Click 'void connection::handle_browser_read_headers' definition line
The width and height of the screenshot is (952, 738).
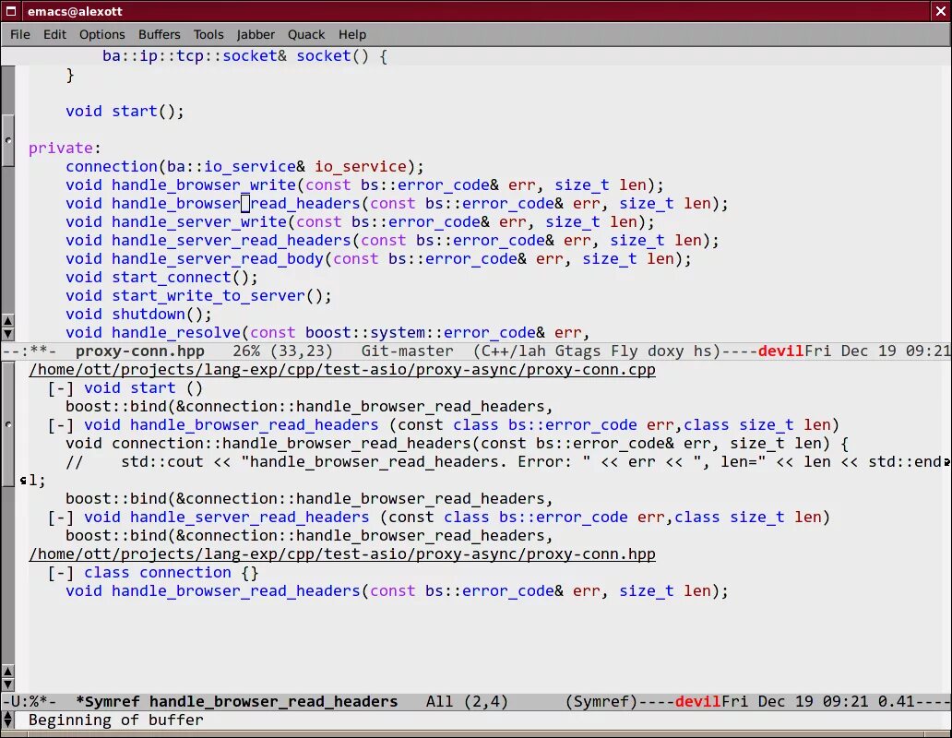pos(457,444)
